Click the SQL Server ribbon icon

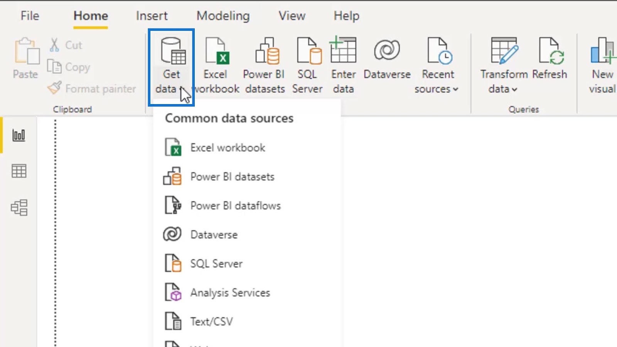point(307,66)
